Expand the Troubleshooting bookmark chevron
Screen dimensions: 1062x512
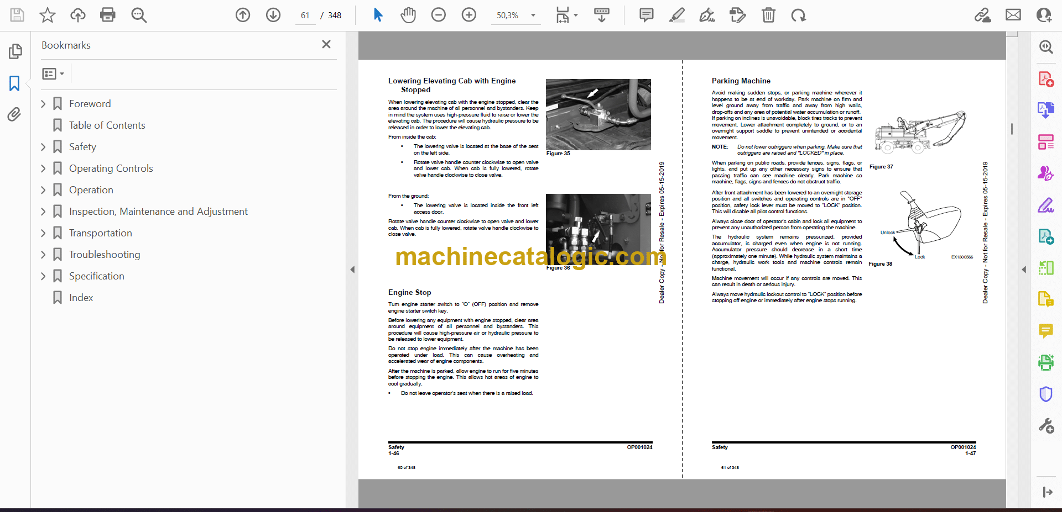click(43, 255)
